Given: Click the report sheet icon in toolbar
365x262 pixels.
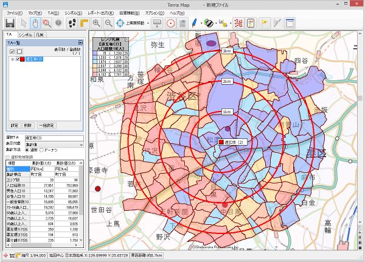Looking at the screenshot, I should [x=251, y=23].
